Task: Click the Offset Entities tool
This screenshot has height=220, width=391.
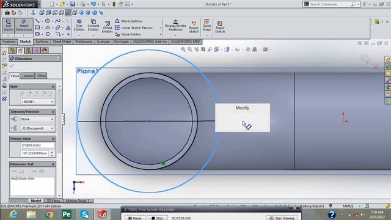Action: pyautogui.click(x=108, y=27)
